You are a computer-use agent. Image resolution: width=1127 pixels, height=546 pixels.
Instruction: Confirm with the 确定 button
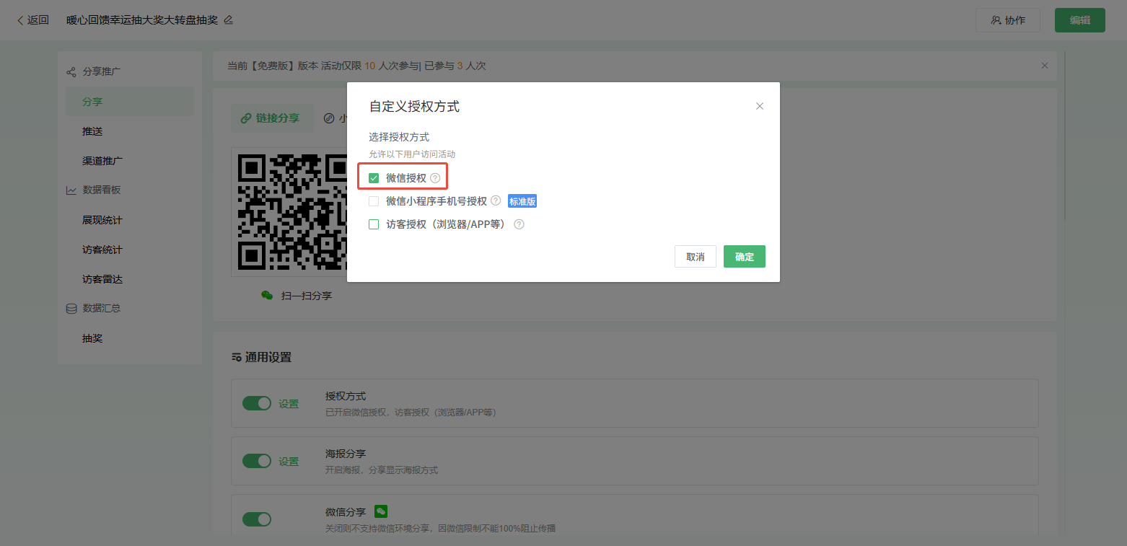[x=745, y=257]
